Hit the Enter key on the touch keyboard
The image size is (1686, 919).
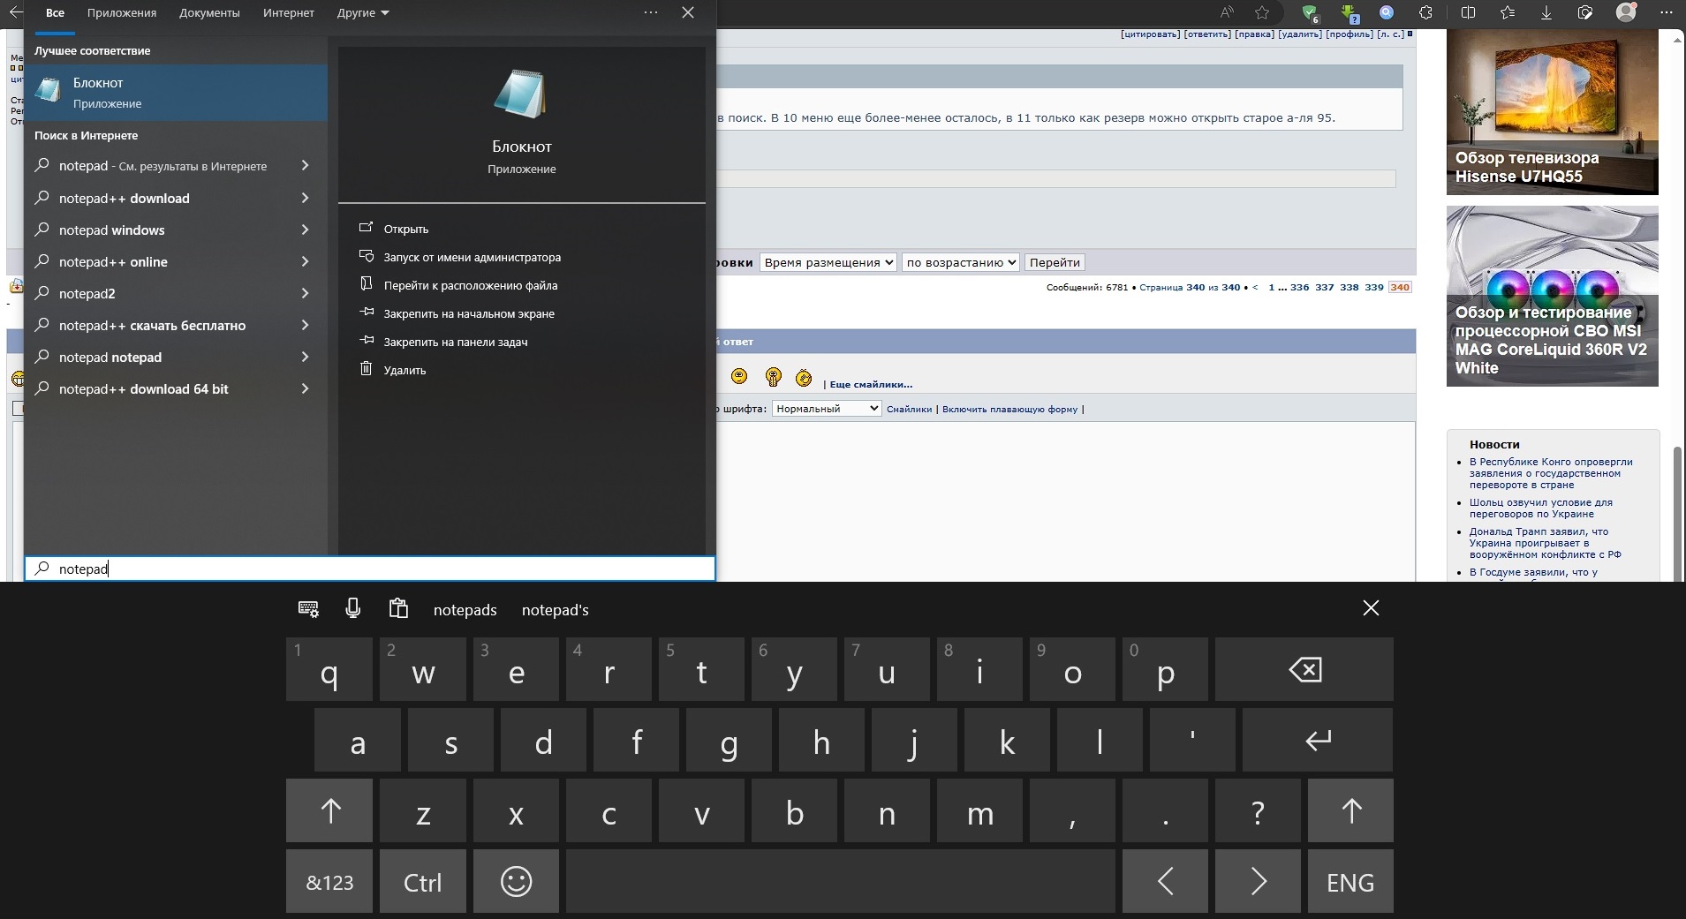1318,740
